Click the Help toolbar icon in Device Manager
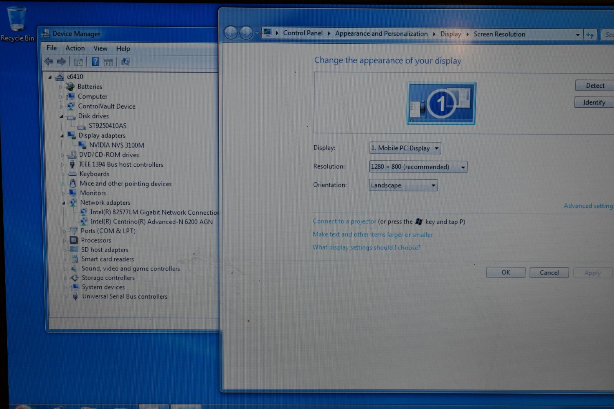Image resolution: width=614 pixels, height=409 pixels. click(x=95, y=62)
